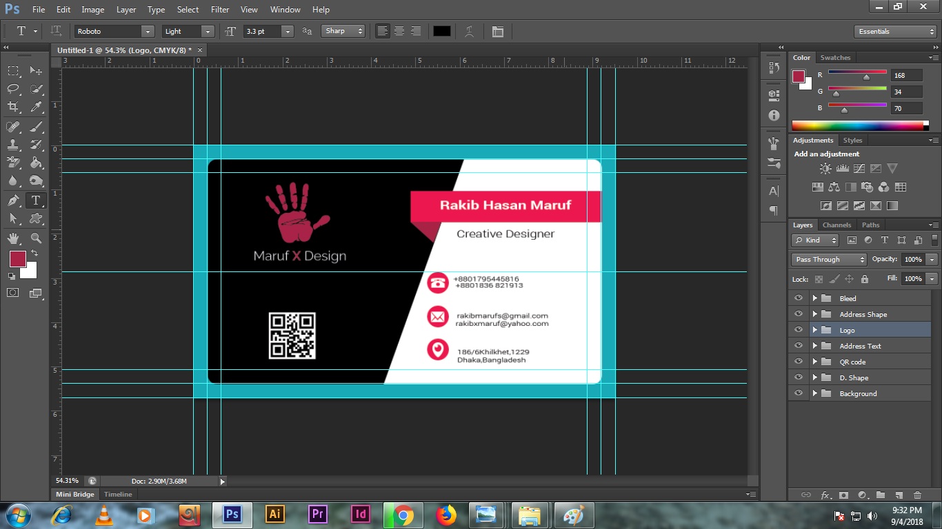Select the Zoom tool in toolbox
942x529 pixels.
click(36, 238)
